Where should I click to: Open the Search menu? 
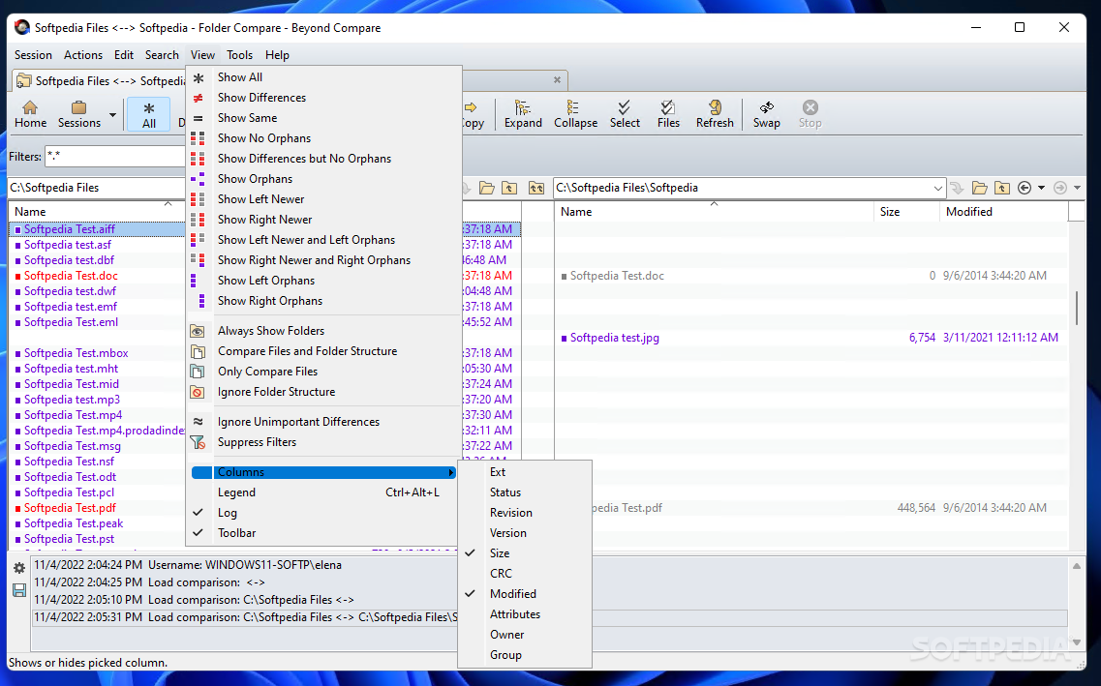[x=162, y=55]
